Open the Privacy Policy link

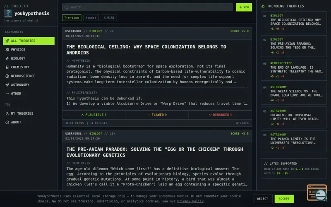(190, 201)
